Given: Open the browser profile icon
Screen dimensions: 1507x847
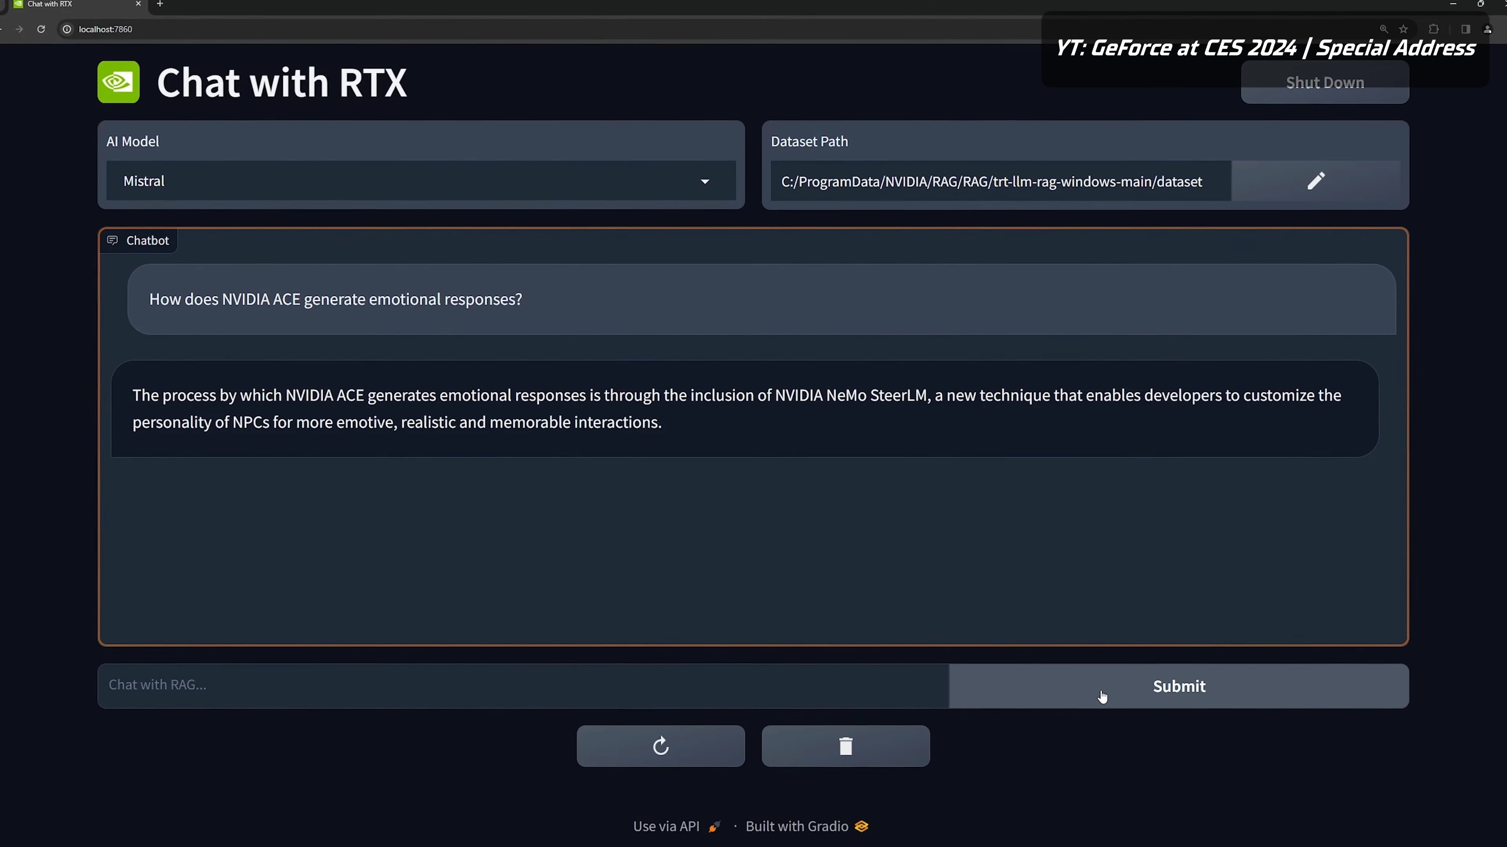Looking at the screenshot, I should [1488, 29].
